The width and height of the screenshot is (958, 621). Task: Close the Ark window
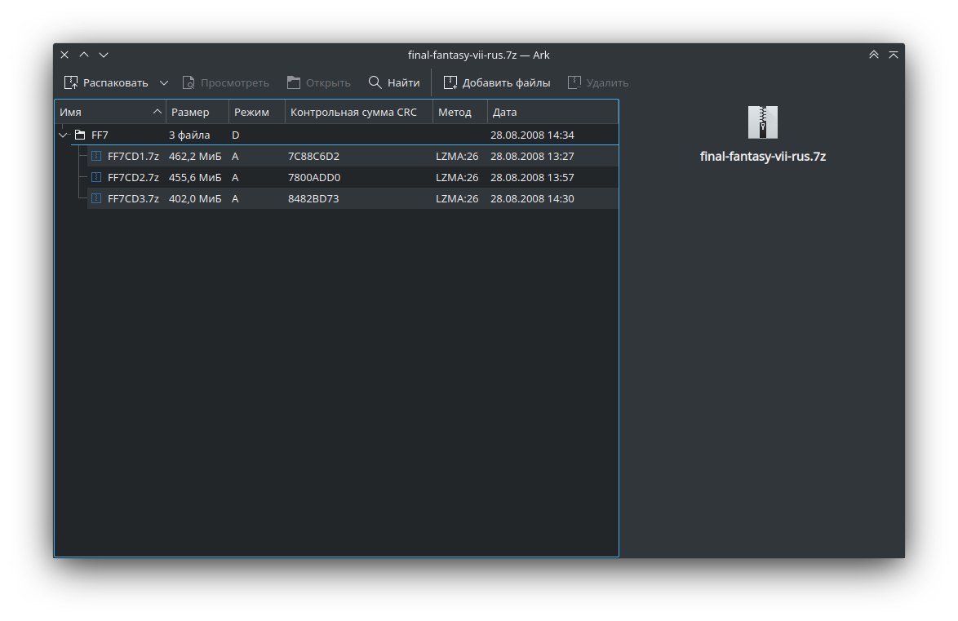coord(64,55)
